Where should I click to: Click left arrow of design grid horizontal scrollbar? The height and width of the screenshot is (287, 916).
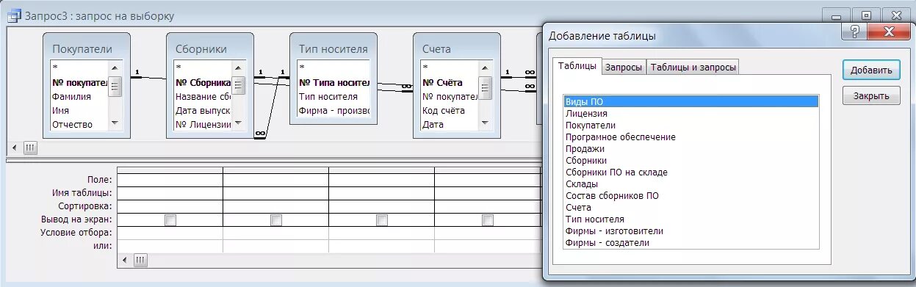pos(123,260)
